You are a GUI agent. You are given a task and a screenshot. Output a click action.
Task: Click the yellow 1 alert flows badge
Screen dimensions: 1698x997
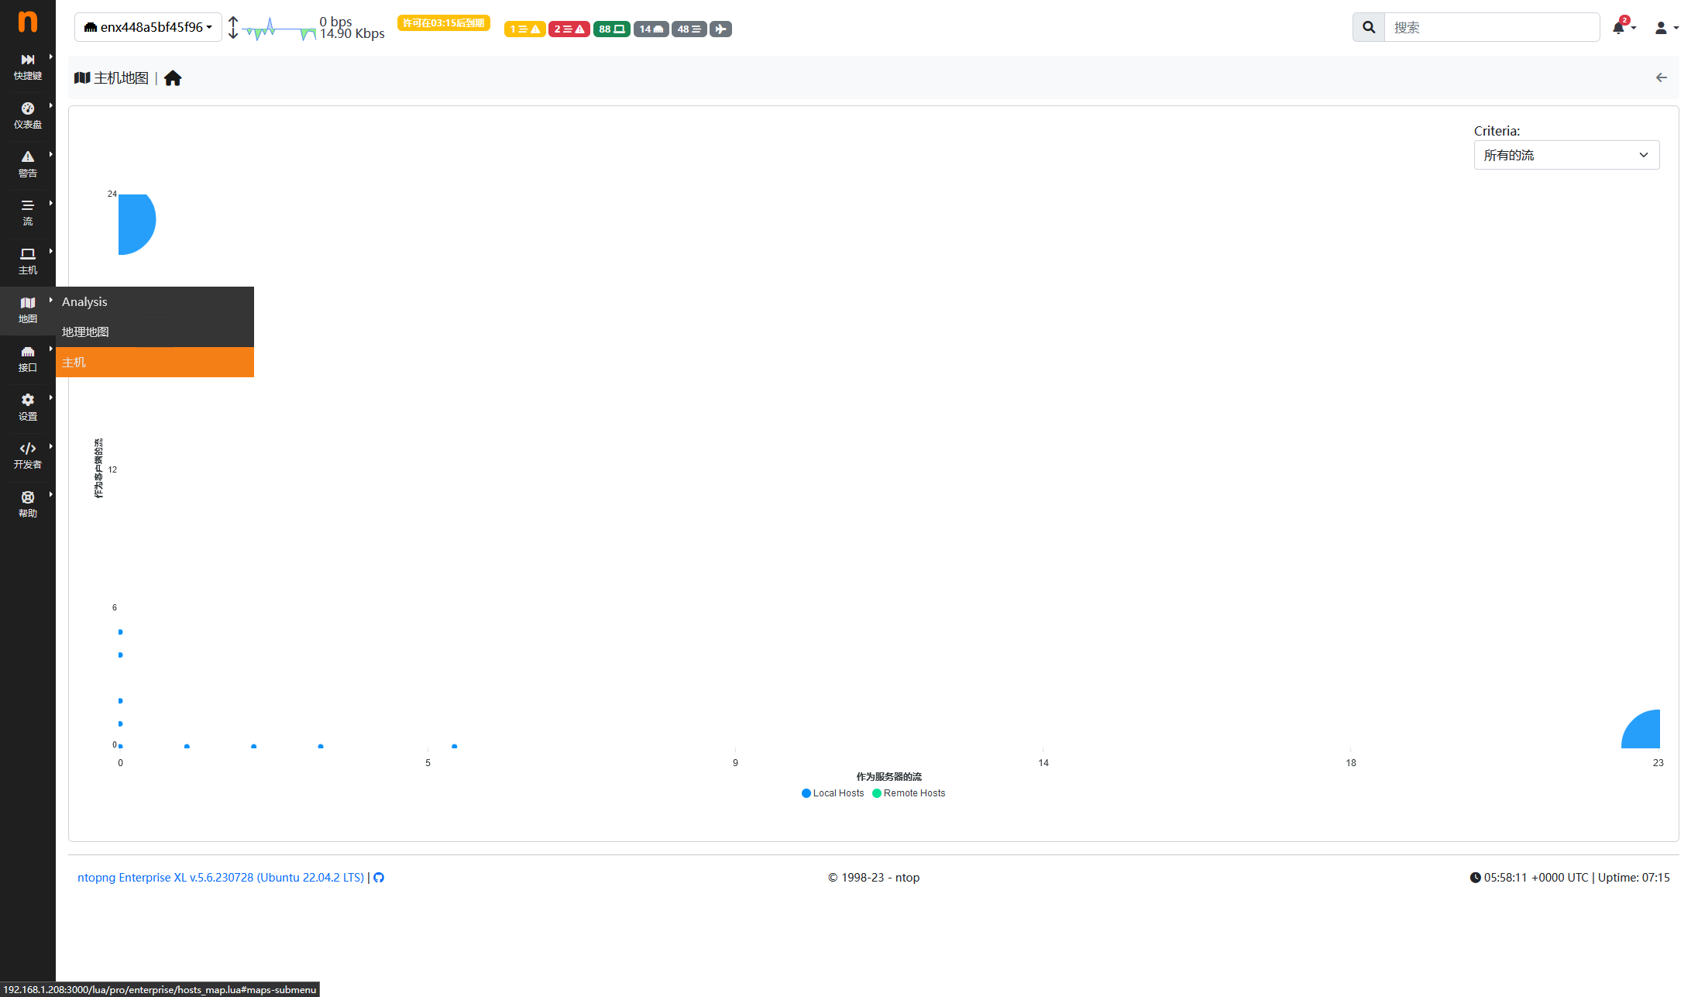[524, 29]
